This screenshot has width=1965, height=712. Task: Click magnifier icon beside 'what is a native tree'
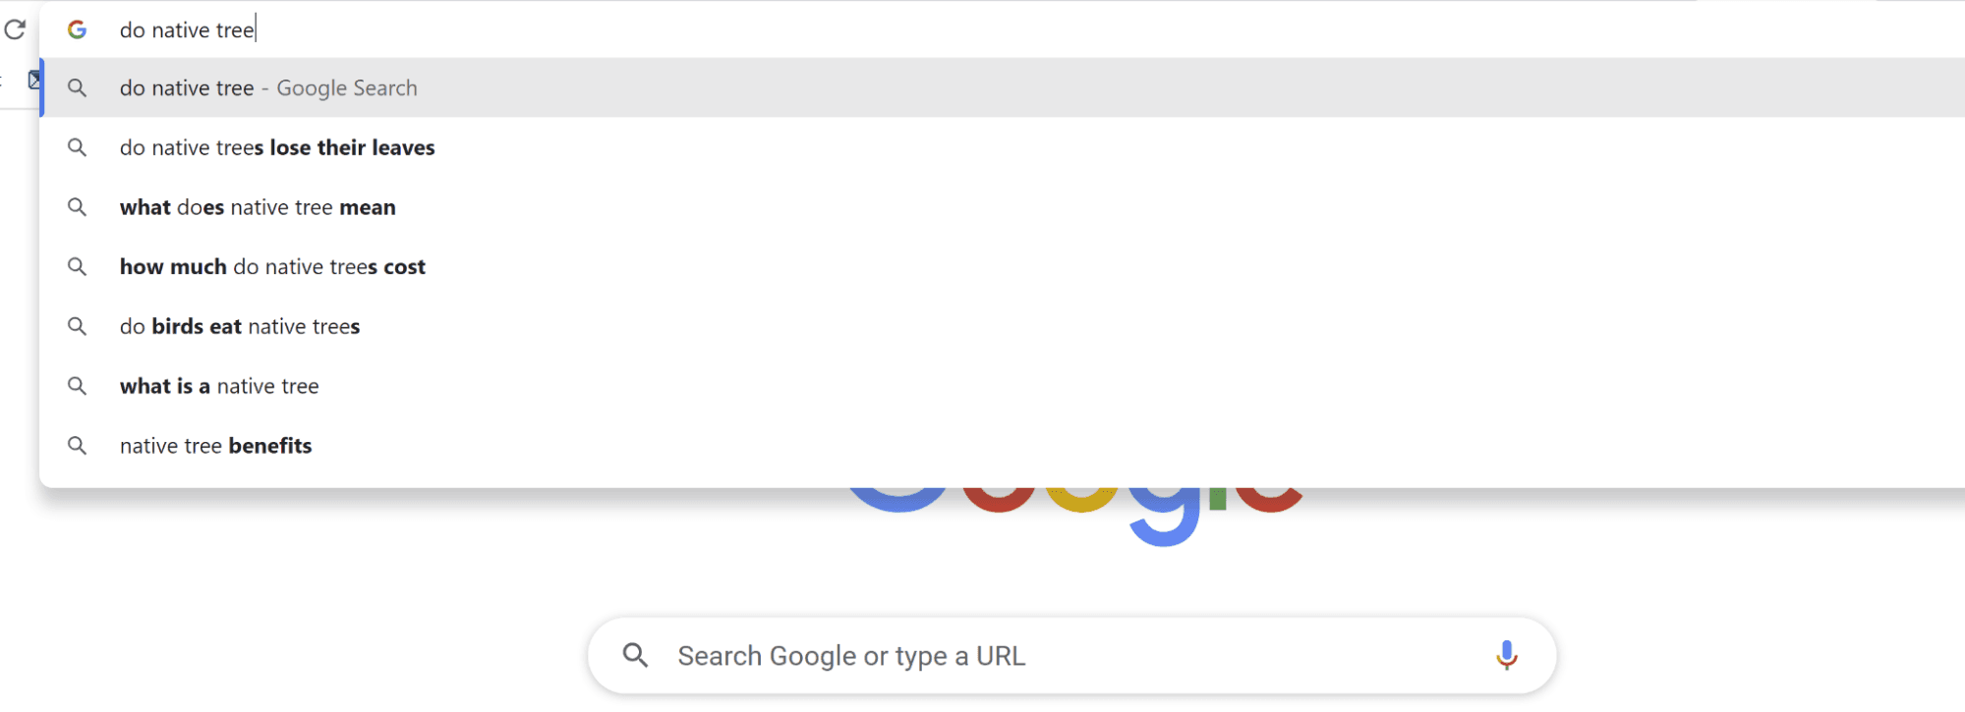(x=77, y=386)
